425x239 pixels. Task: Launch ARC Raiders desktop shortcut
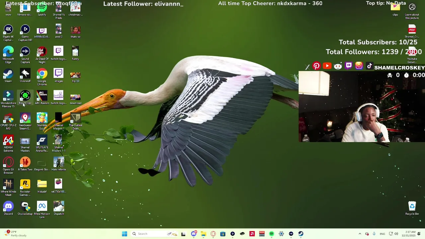coord(42,98)
